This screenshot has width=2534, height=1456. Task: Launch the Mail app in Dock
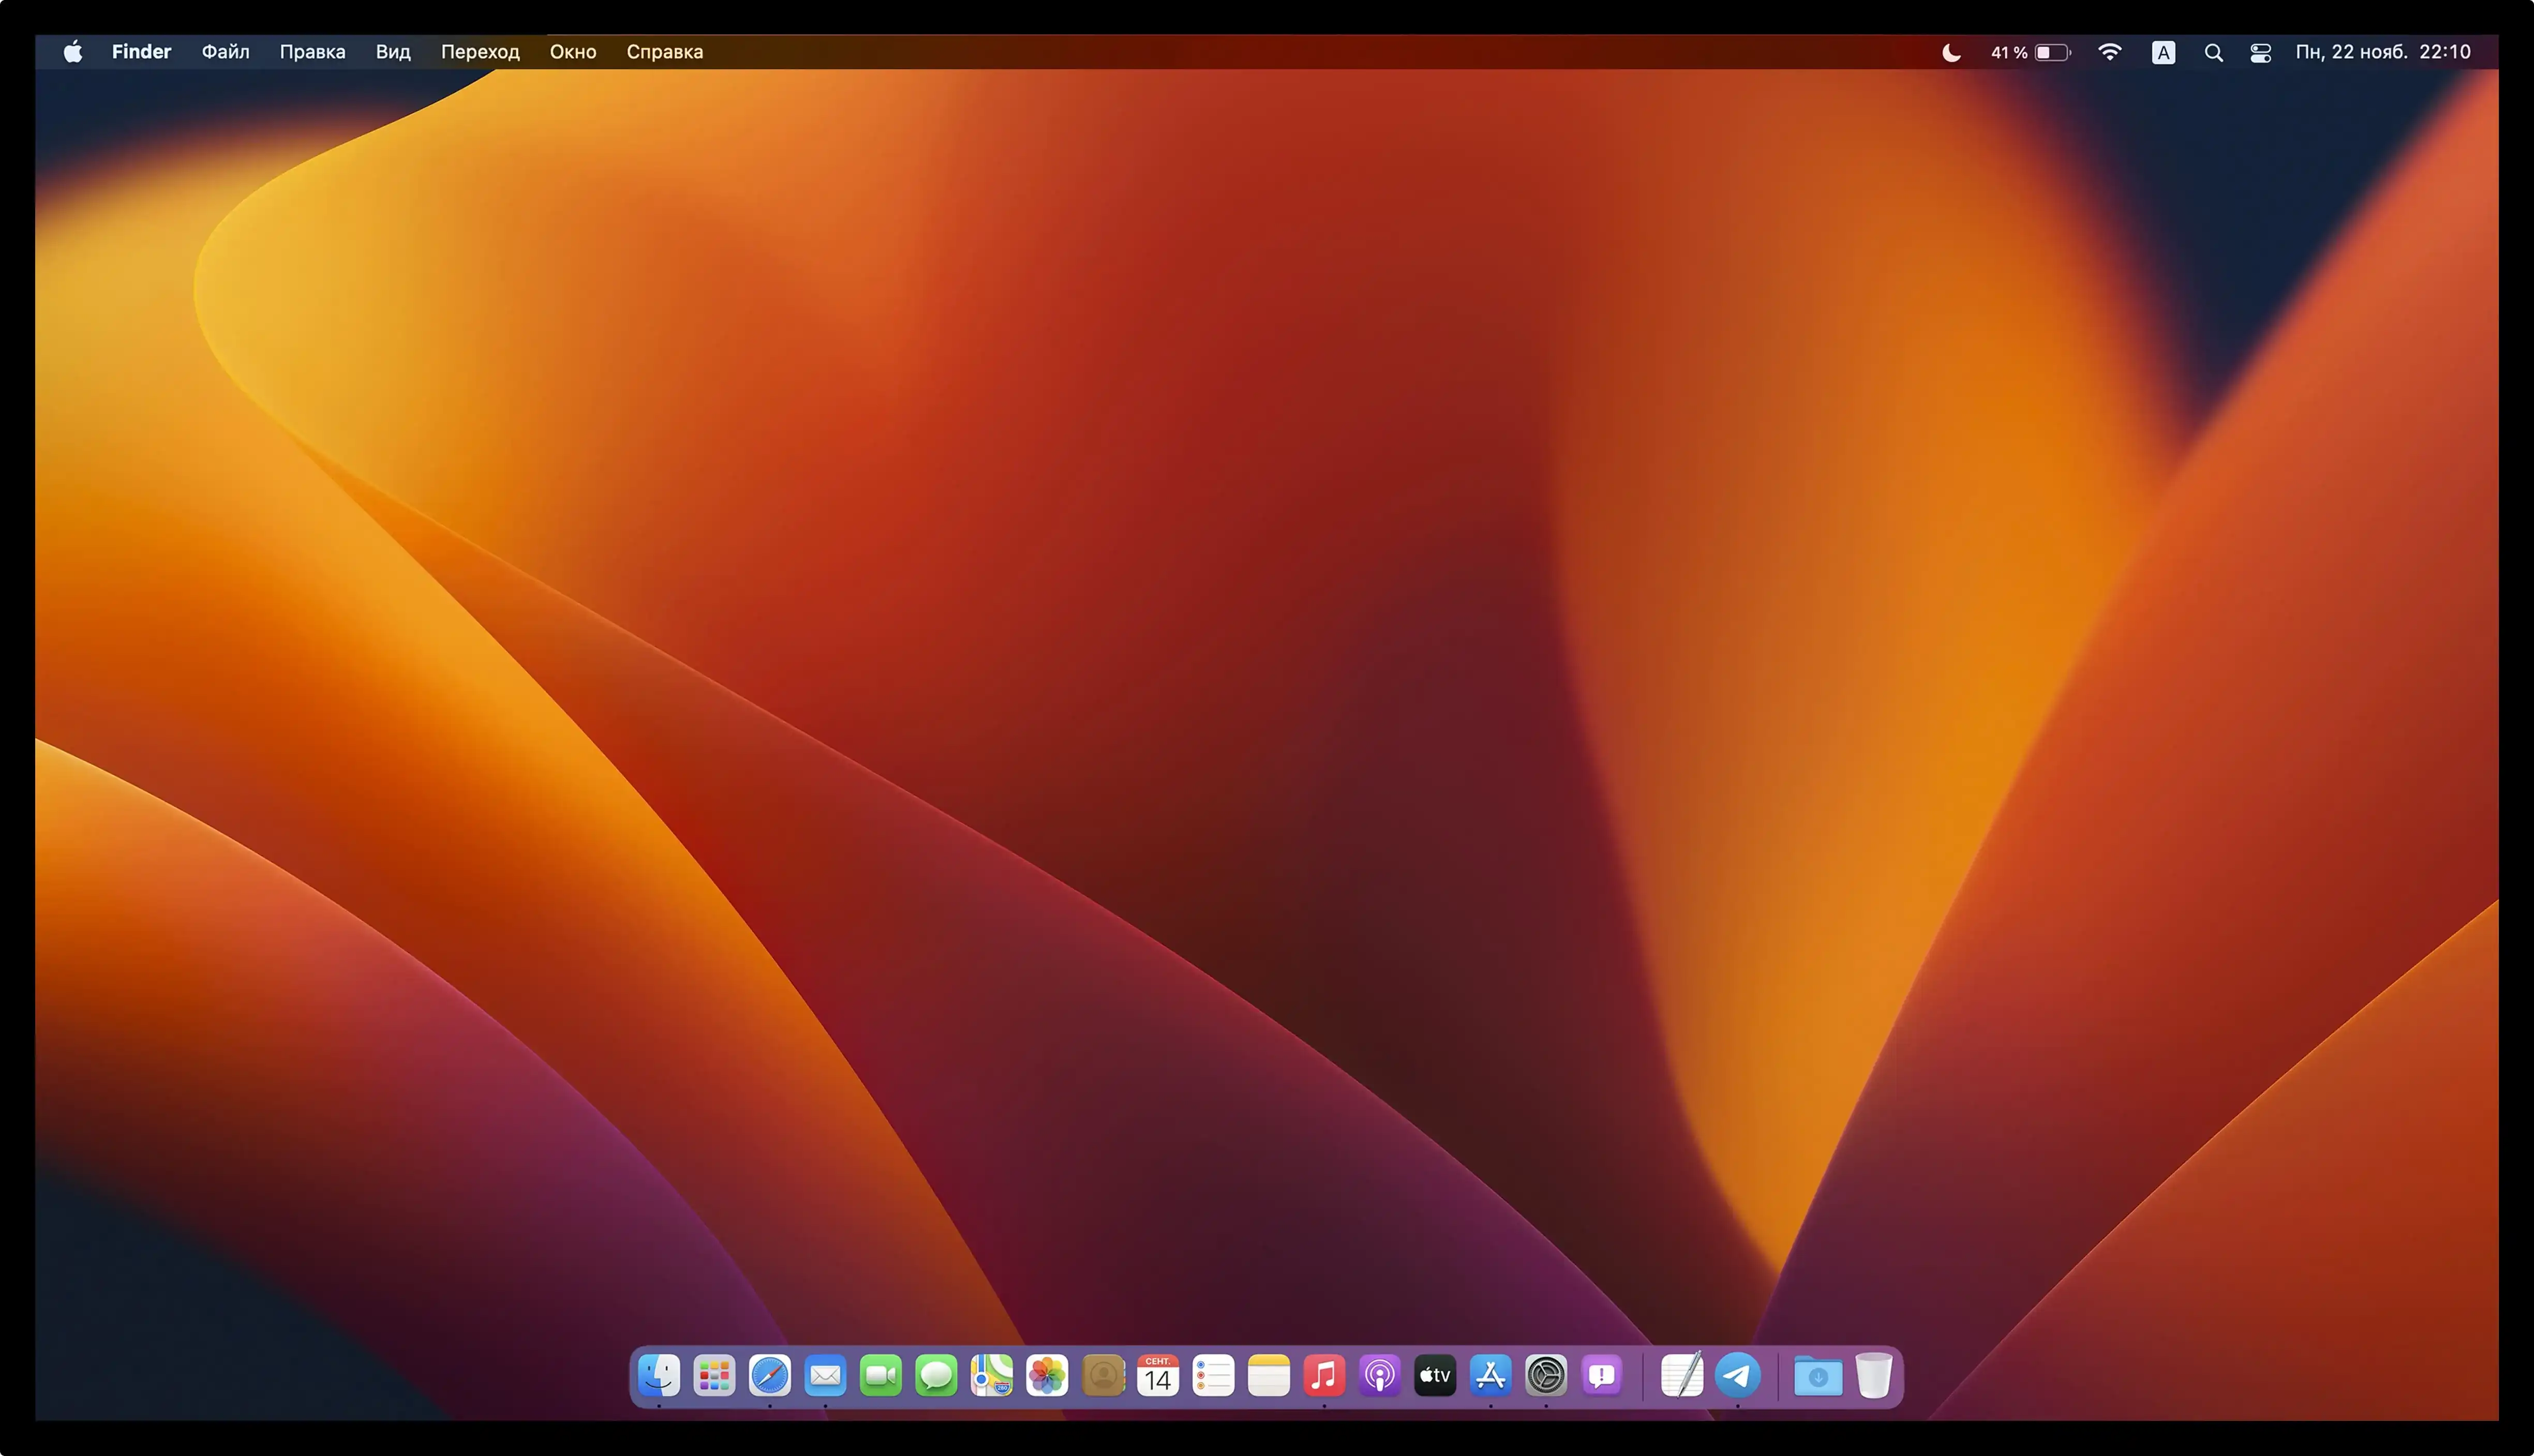coord(825,1376)
